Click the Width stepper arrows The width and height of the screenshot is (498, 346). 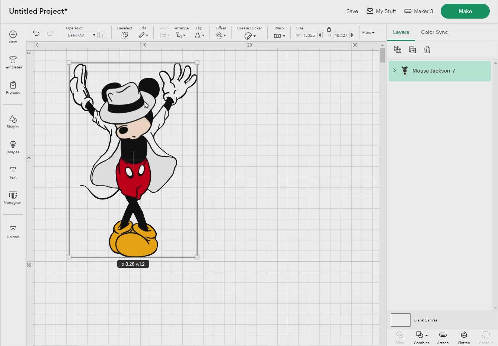[x=320, y=35]
